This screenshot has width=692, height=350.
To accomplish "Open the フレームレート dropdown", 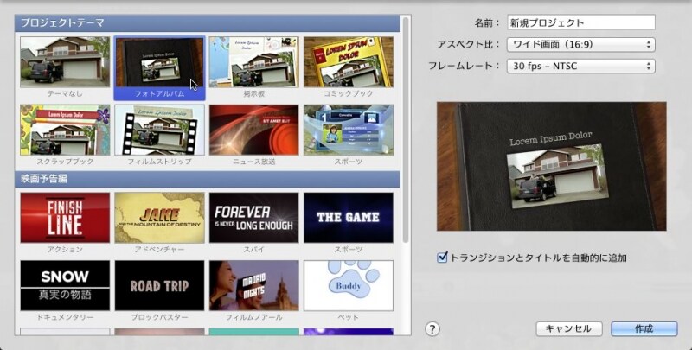I will [x=580, y=67].
